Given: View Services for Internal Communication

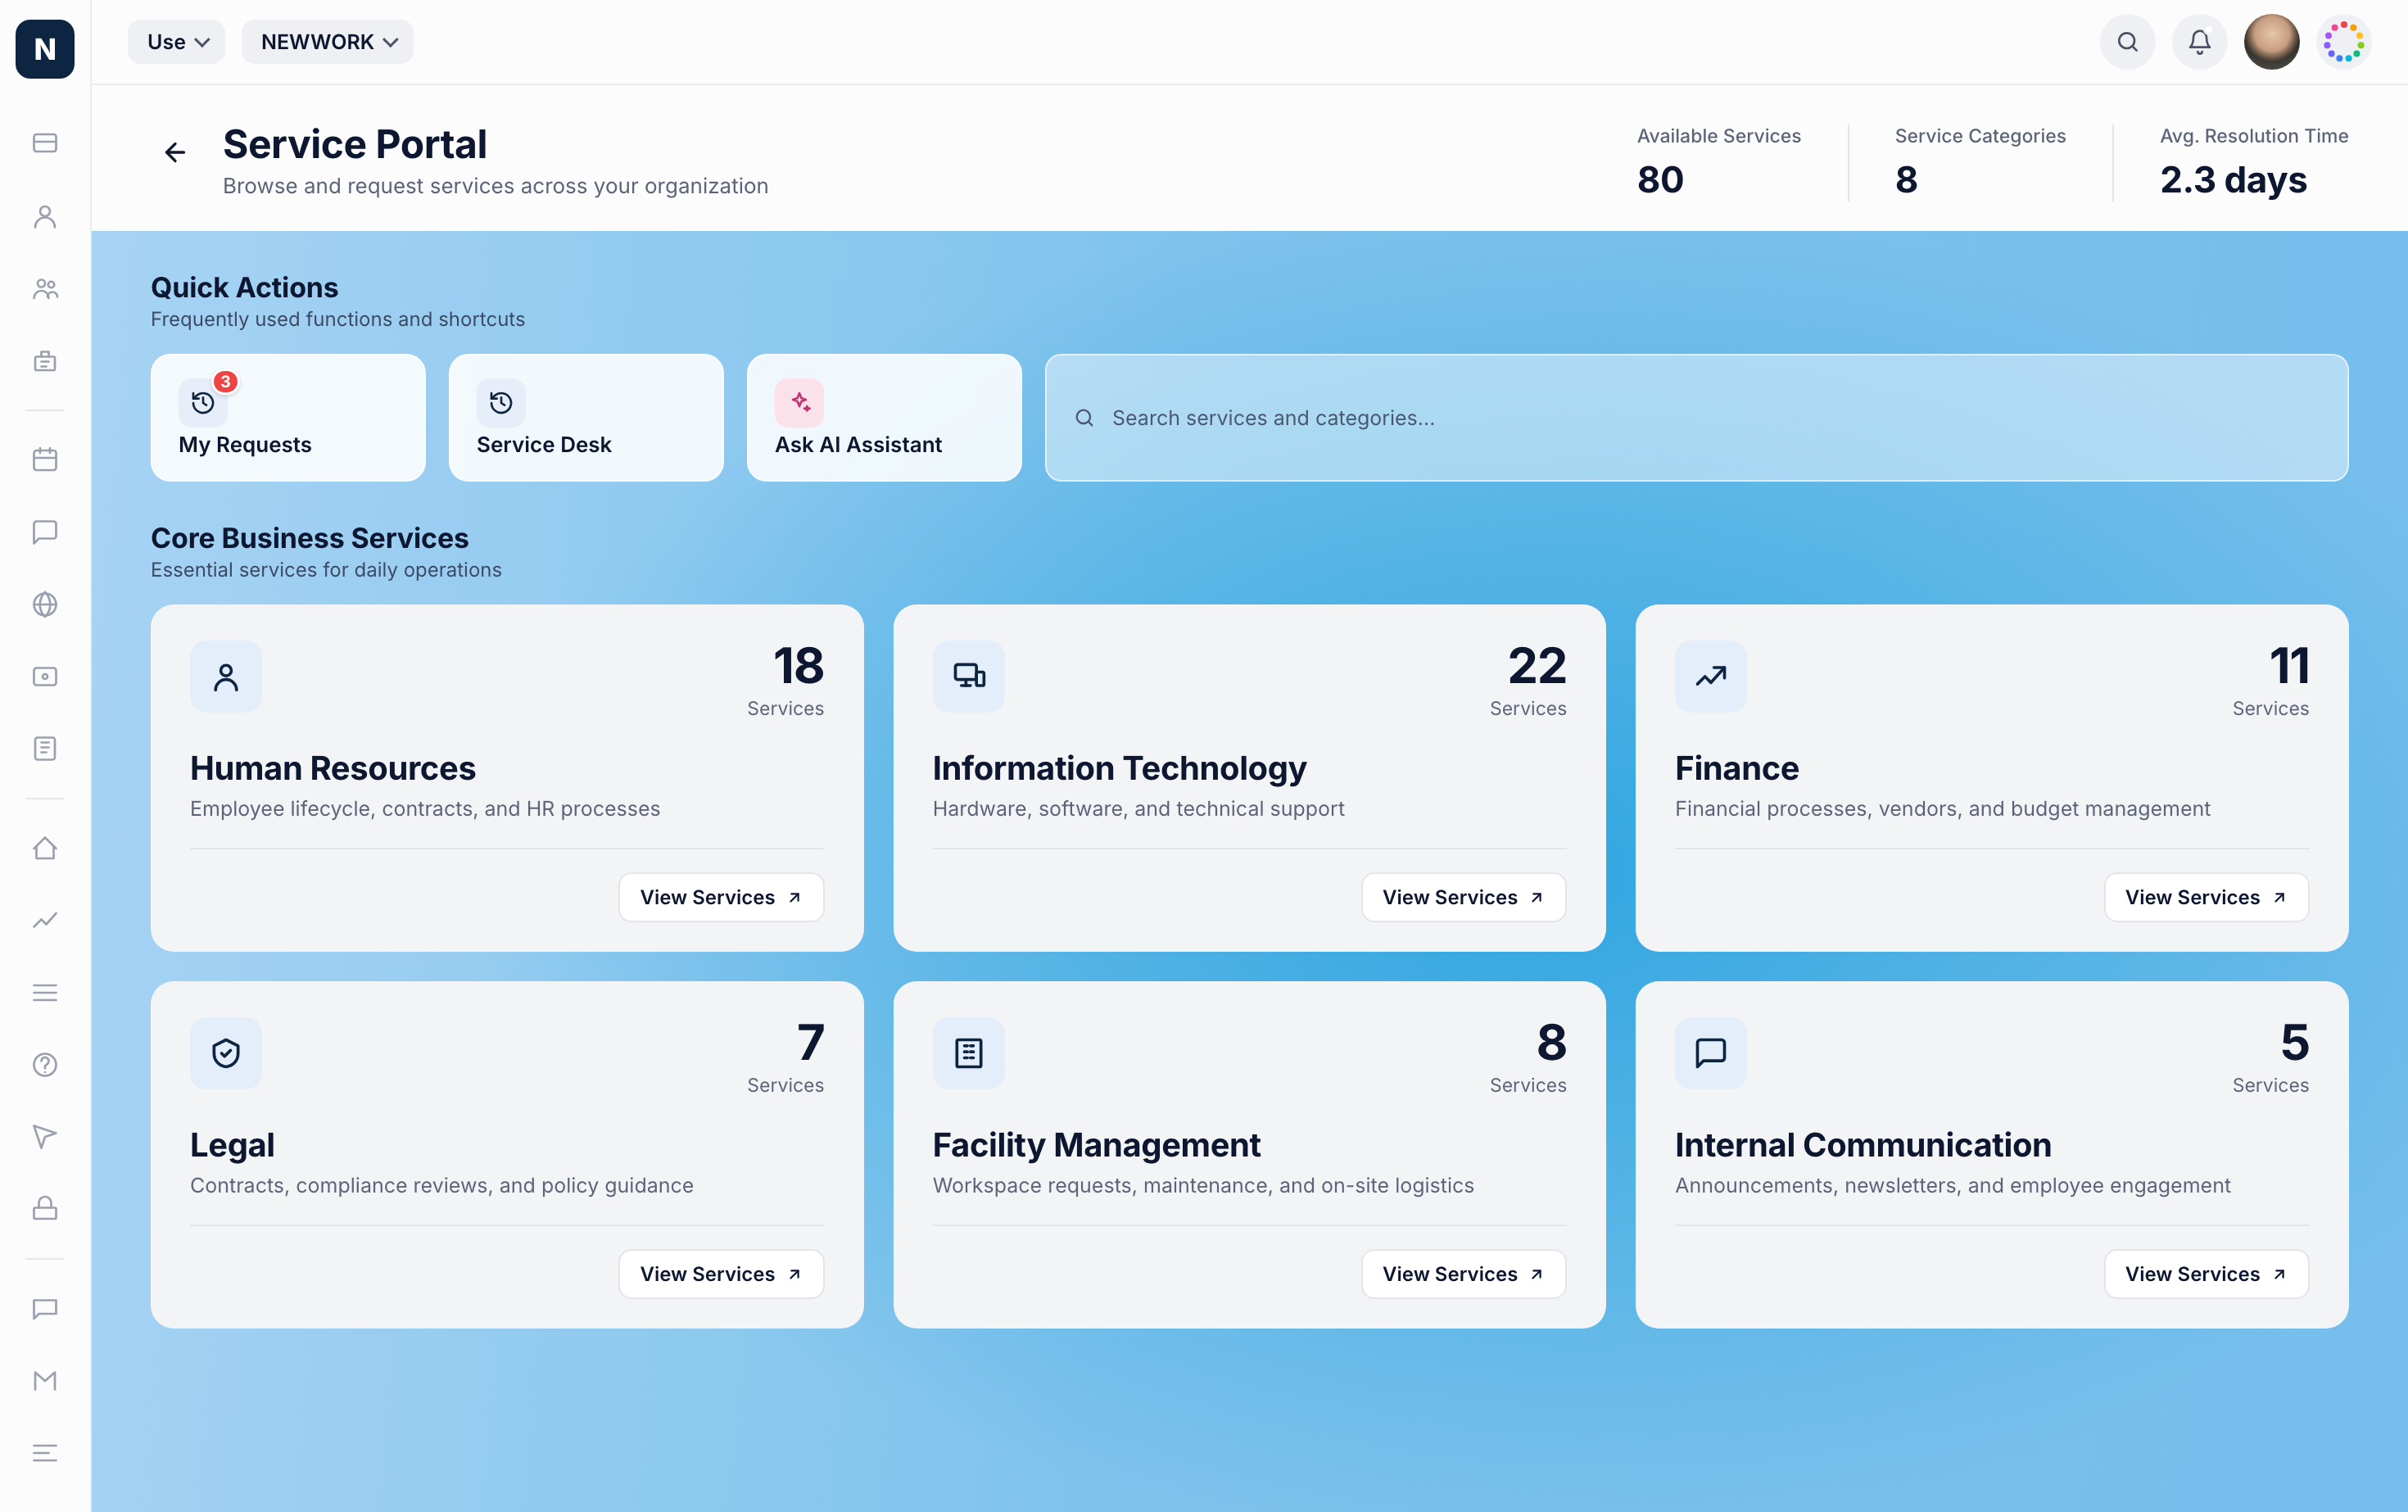Looking at the screenshot, I should 2206,1274.
